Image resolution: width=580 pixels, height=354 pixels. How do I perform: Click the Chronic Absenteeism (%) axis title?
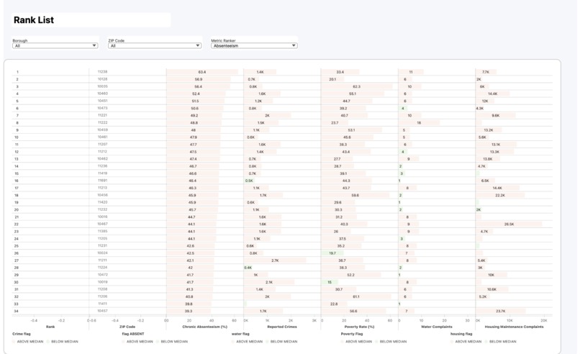pyautogui.click(x=204, y=327)
